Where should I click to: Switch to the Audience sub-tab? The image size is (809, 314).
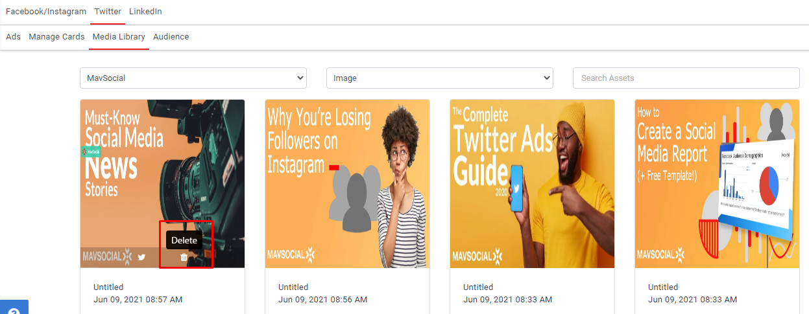click(171, 37)
